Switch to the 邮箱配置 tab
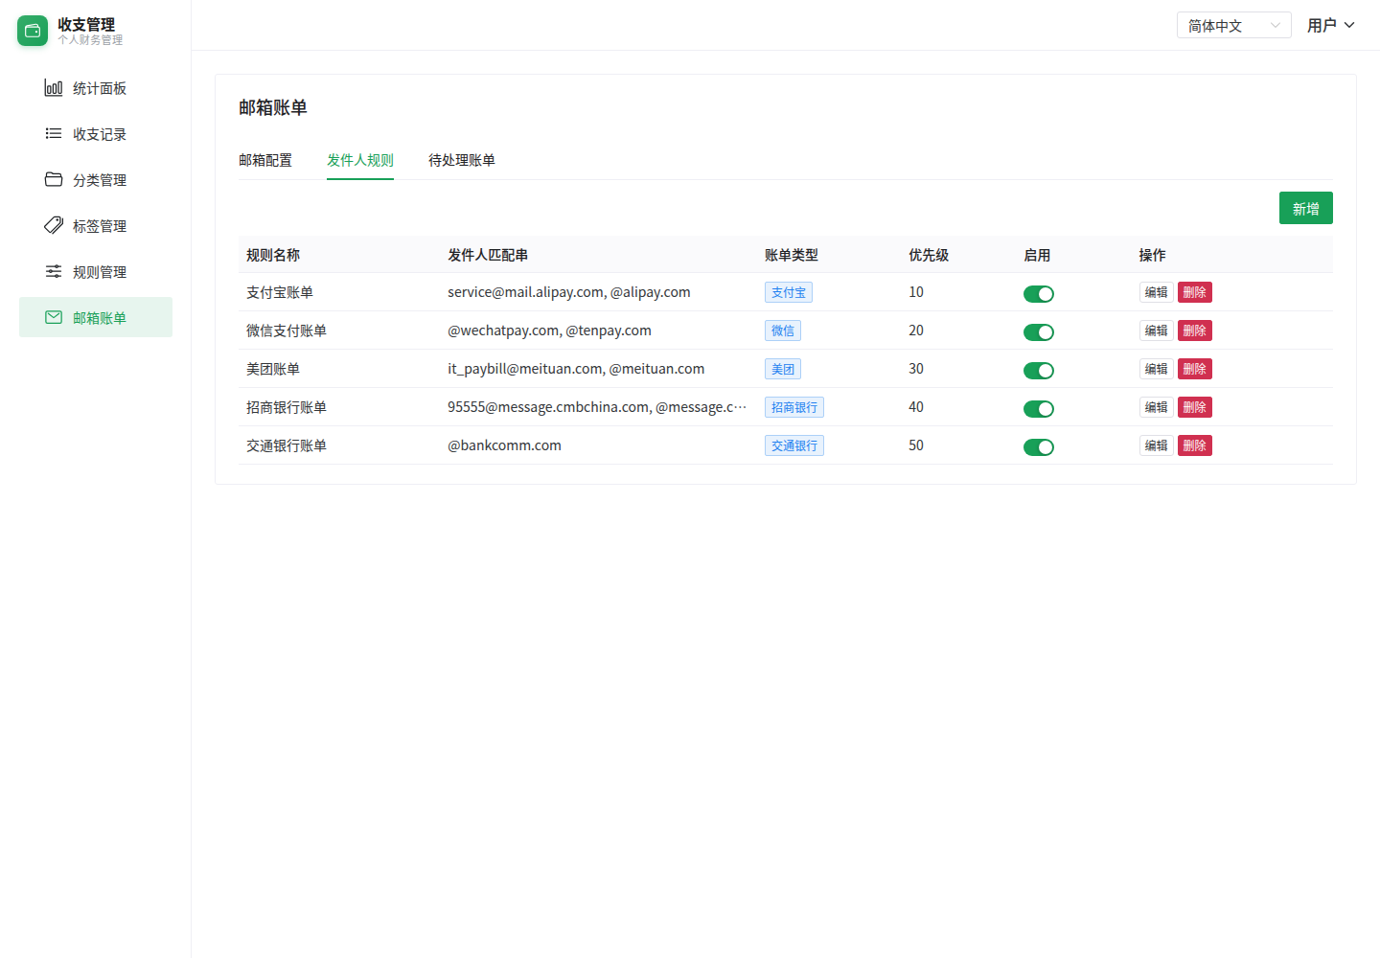Viewport: 1380px width, 958px height. pyautogui.click(x=265, y=160)
